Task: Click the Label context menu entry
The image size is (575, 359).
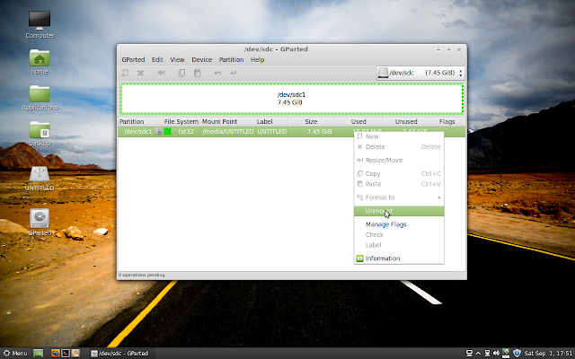Action: tap(399, 245)
